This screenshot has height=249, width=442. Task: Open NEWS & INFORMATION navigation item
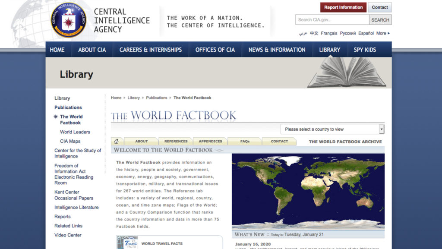(277, 50)
